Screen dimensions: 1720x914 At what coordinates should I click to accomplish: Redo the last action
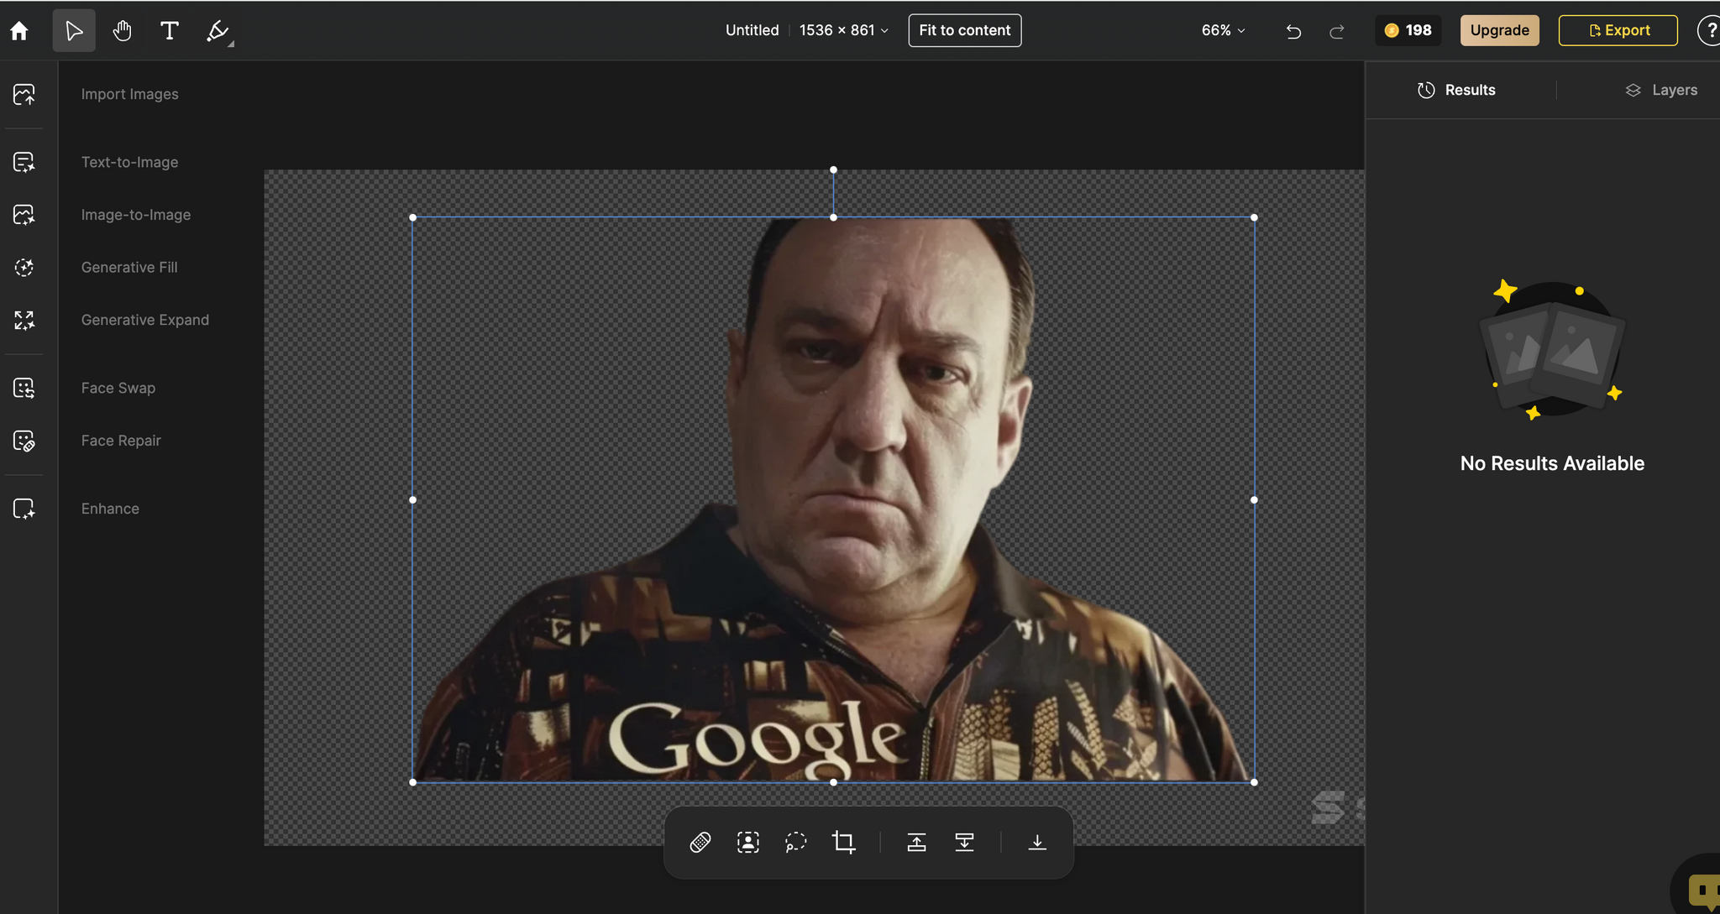pyautogui.click(x=1336, y=31)
